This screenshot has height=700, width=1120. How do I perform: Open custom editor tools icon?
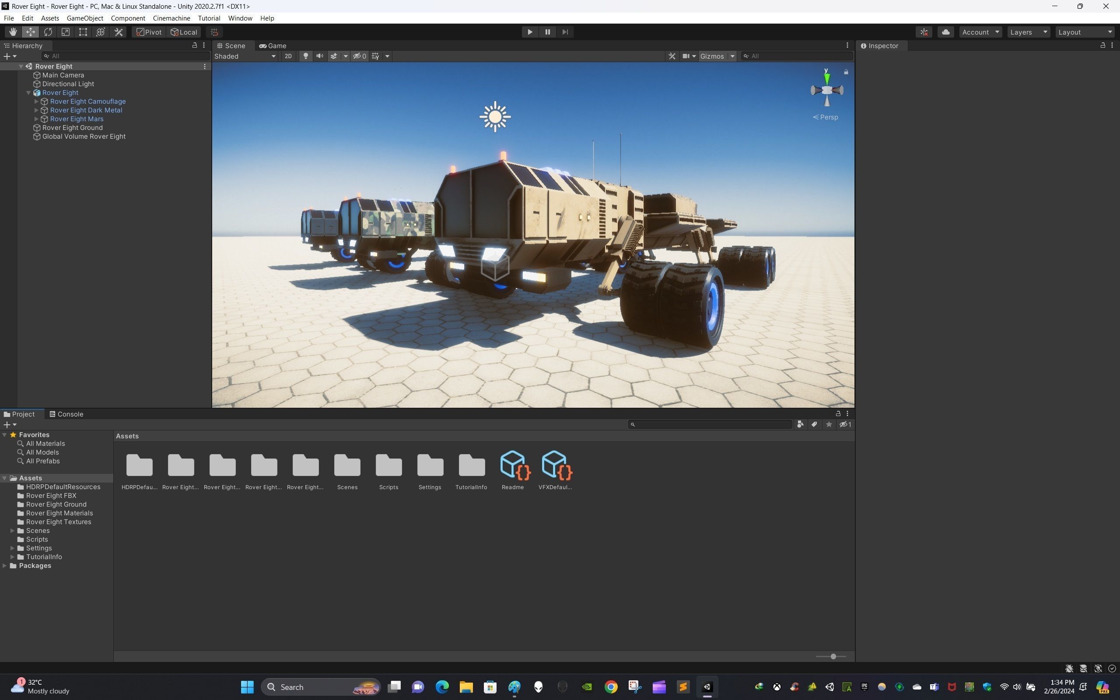tap(119, 32)
